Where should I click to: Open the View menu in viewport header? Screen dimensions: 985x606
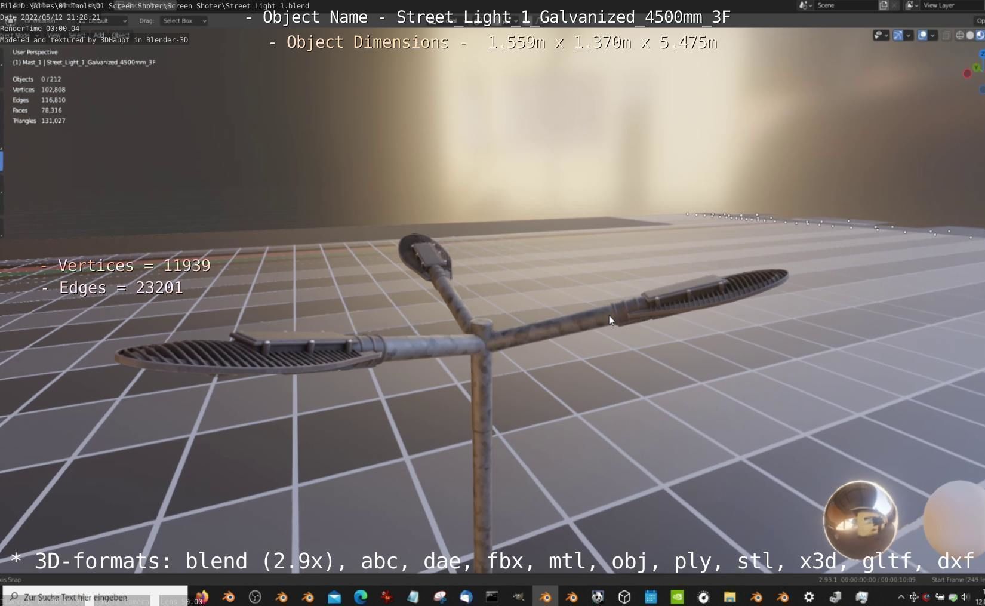54,35
